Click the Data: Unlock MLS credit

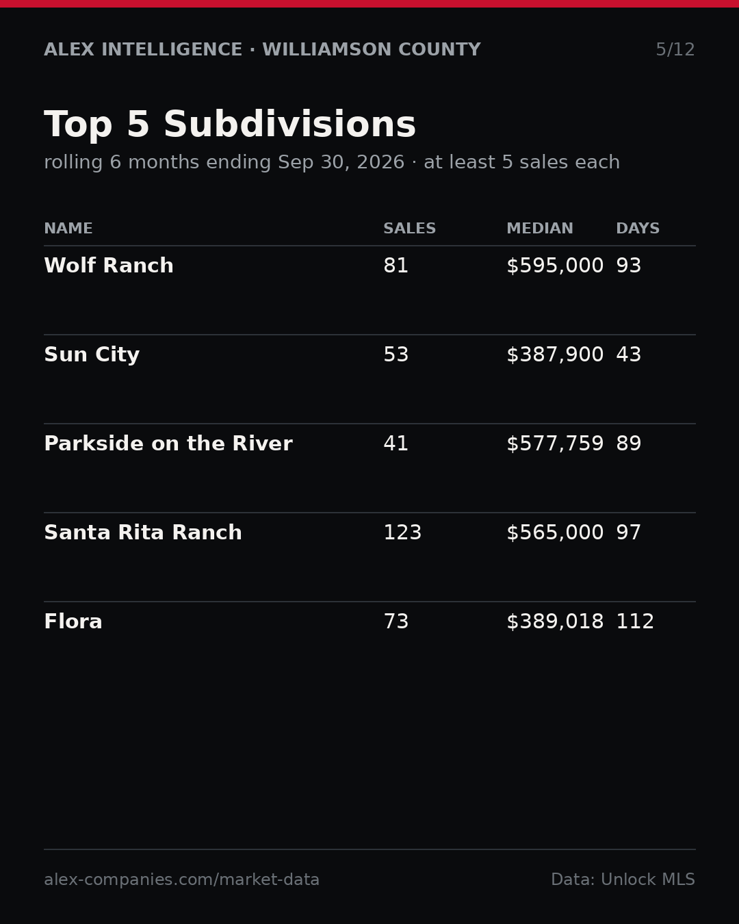coord(623,880)
